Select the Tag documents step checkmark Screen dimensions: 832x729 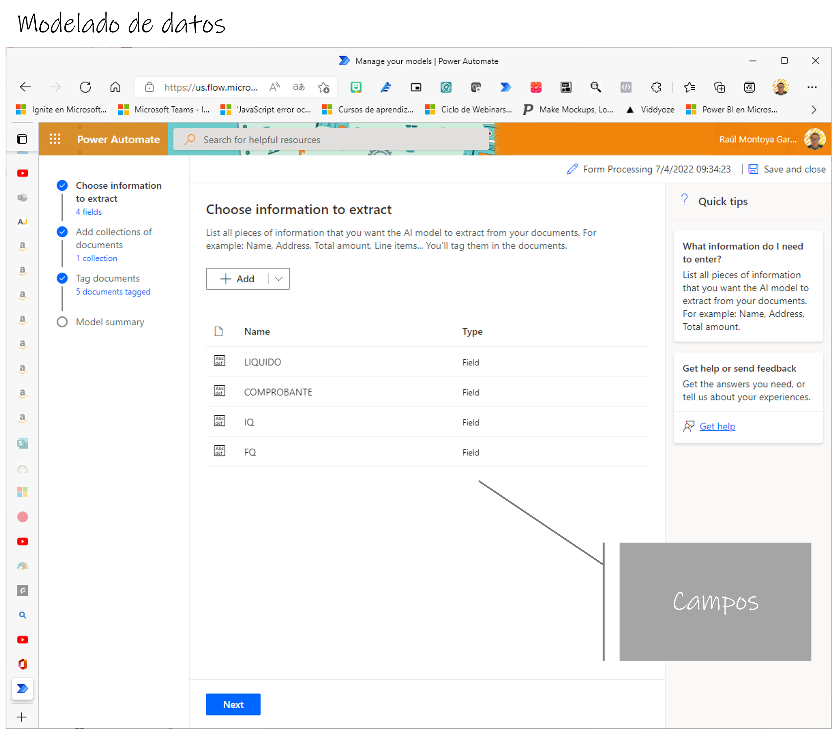tap(62, 278)
